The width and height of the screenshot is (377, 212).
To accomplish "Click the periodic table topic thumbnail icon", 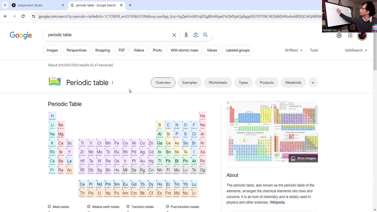I will point(55,82).
